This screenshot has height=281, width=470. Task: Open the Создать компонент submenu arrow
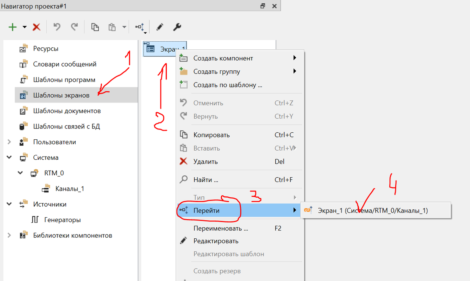(x=295, y=58)
